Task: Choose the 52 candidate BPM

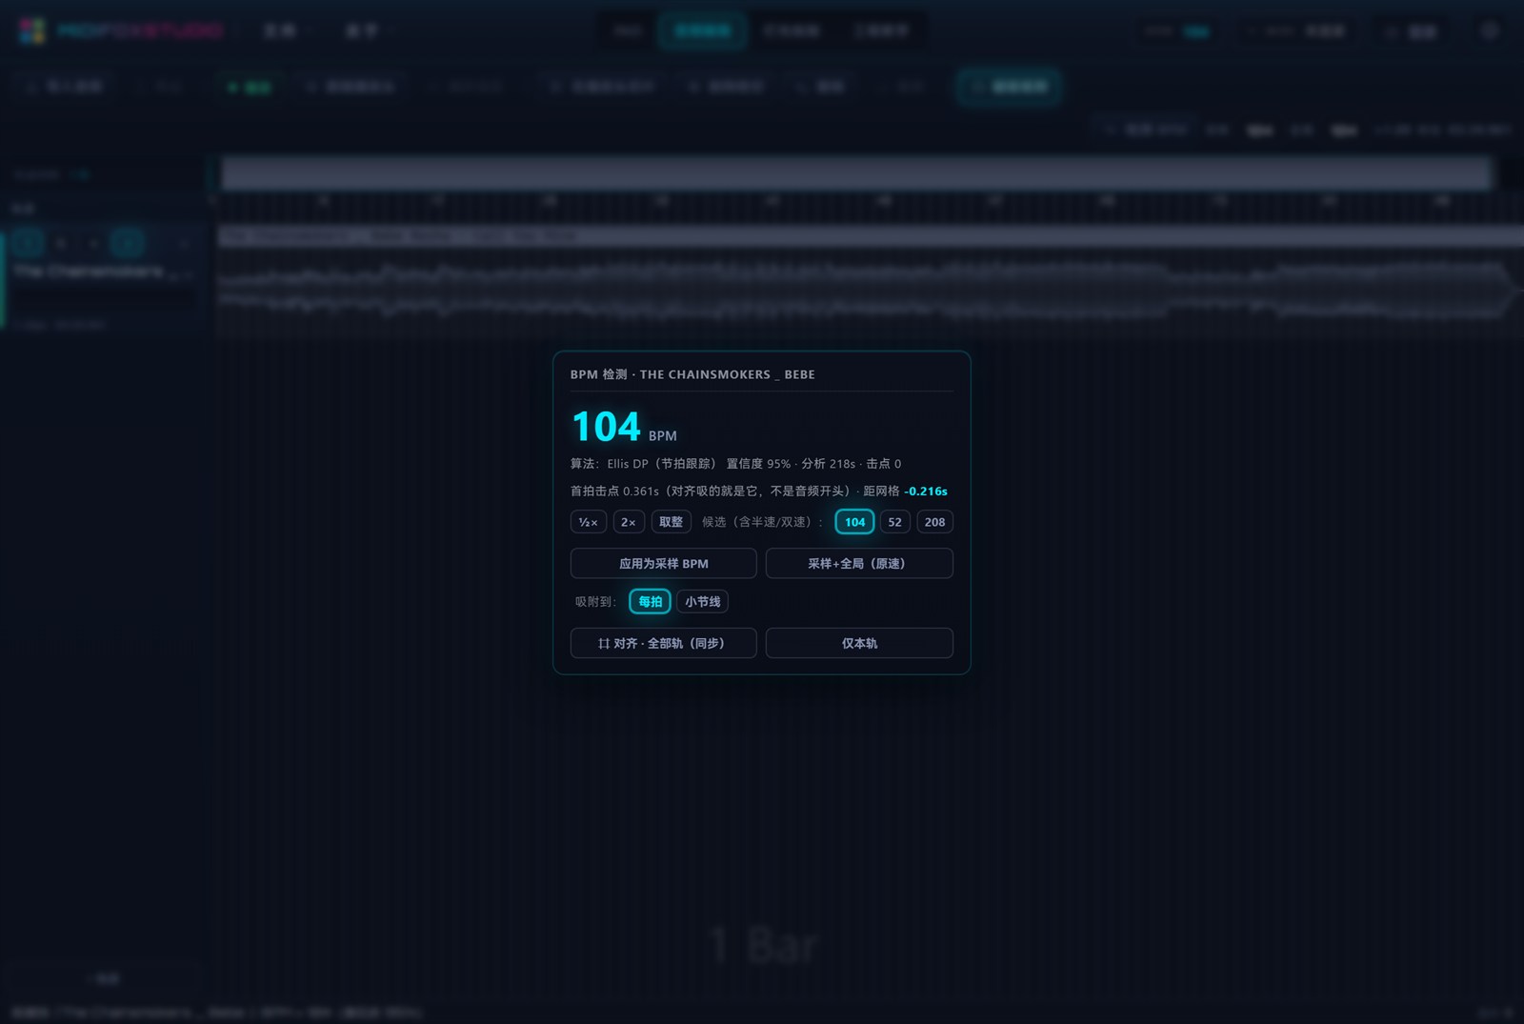Action: (x=894, y=522)
